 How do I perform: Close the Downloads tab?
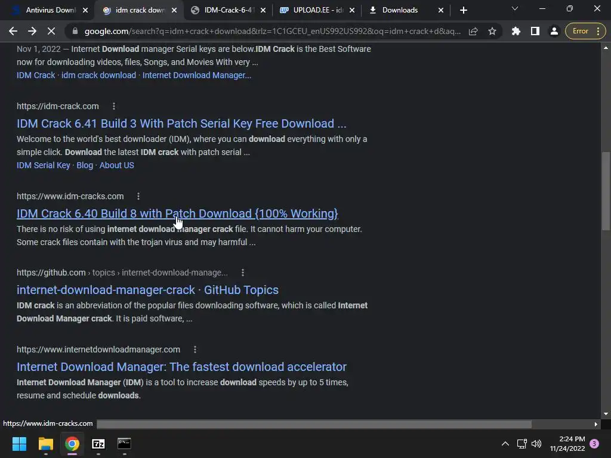click(441, 11)
